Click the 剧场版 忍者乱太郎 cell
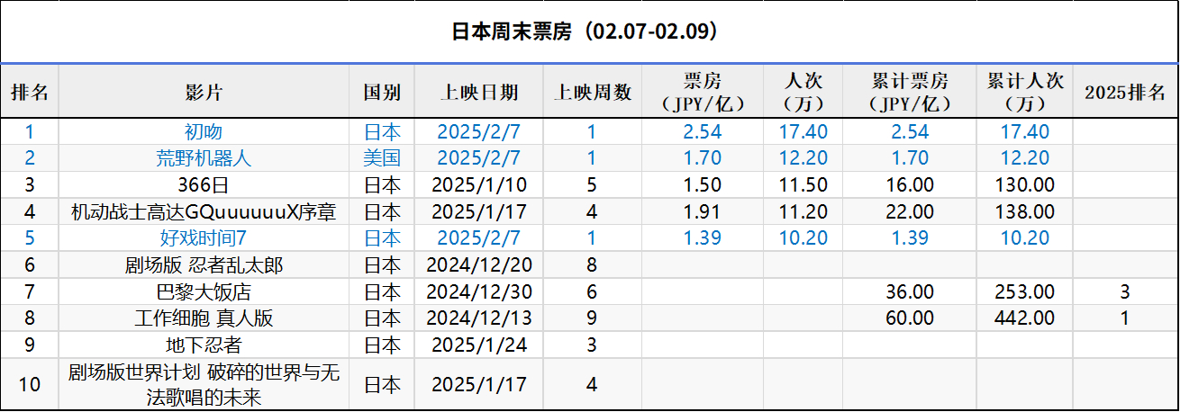Screen dimensions: 1180x412 click(x=204, y=265)
